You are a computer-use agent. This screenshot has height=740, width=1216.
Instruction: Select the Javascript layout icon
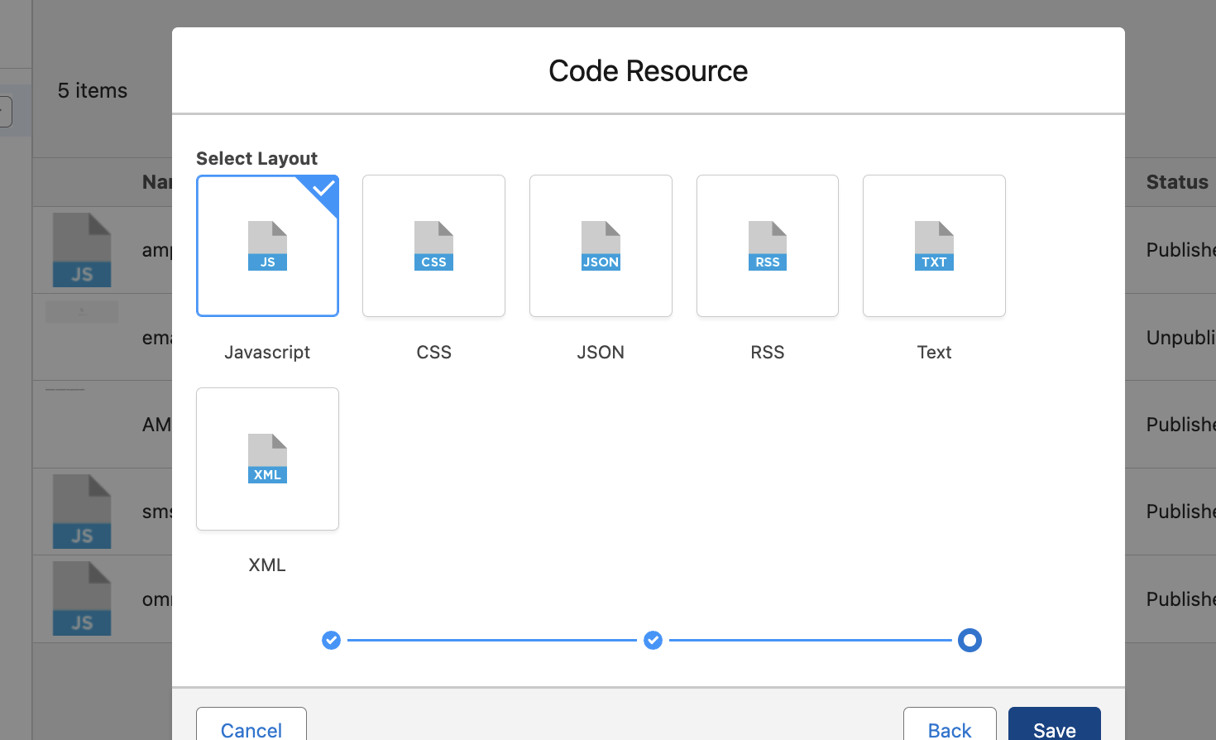[267, 246]
